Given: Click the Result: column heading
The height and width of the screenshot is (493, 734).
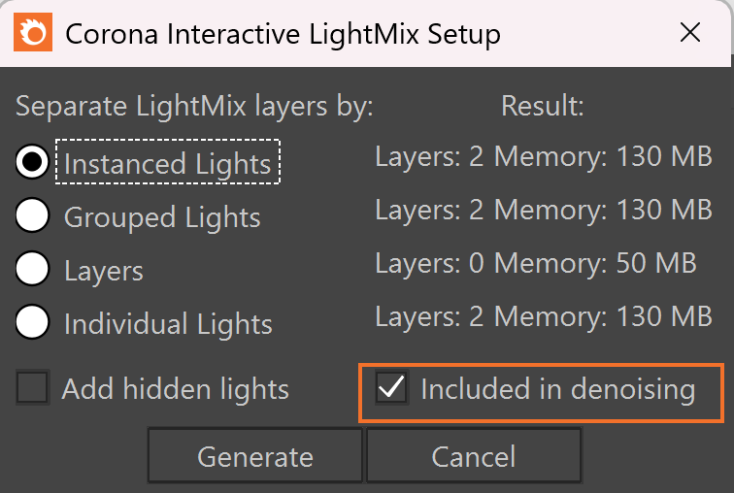Looking at the screenshot, I should click(x=543, y=106).
